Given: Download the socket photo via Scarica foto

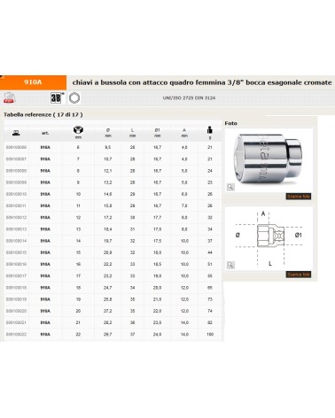Looking at the screenshot, I should click(x=299, y=197).
